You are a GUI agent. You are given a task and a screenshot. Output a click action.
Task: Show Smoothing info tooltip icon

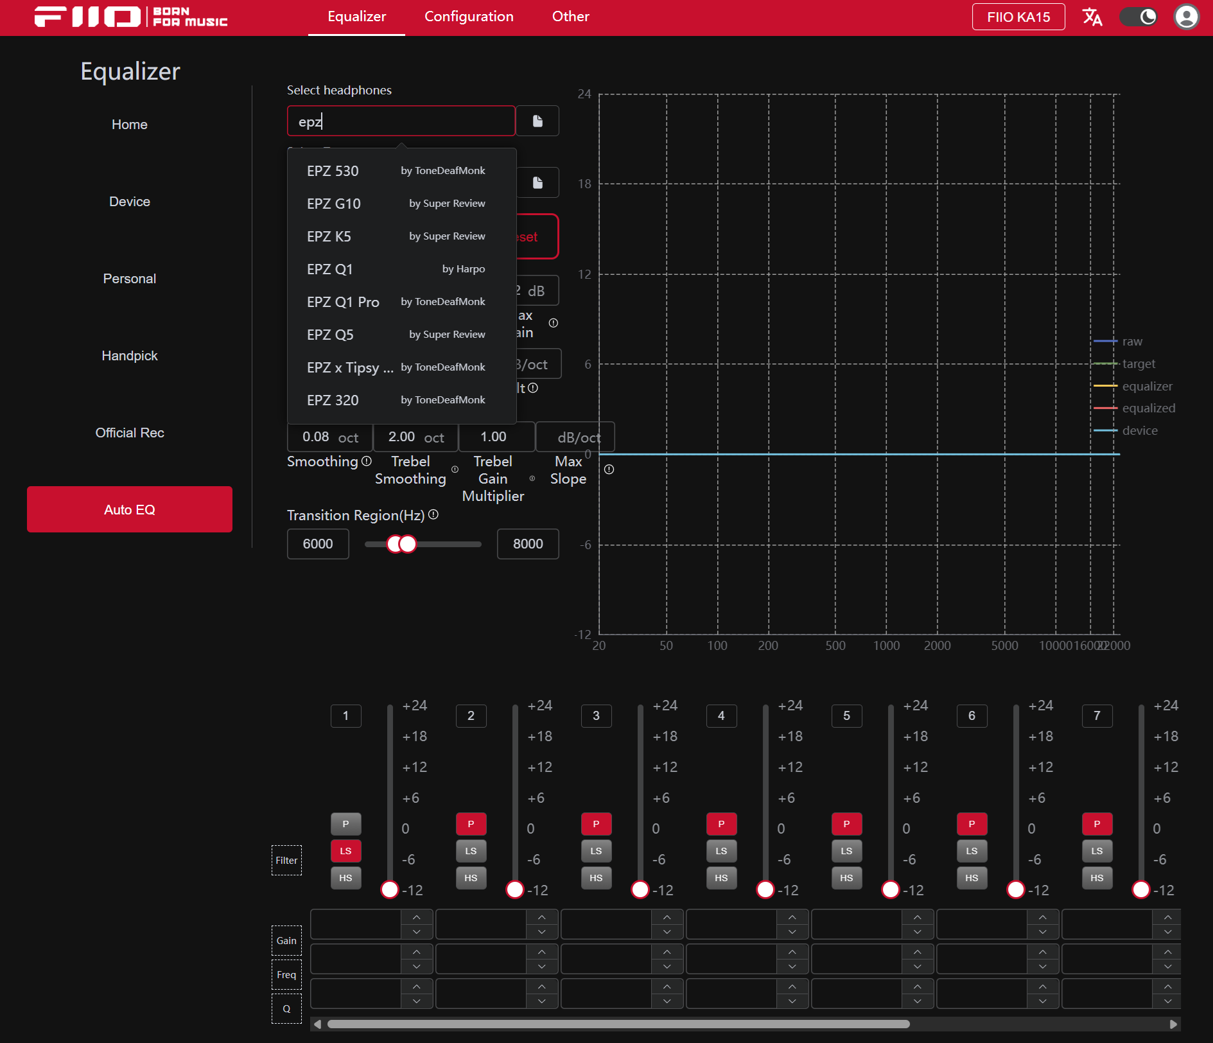pyautogui.click(x=367, y=461)
